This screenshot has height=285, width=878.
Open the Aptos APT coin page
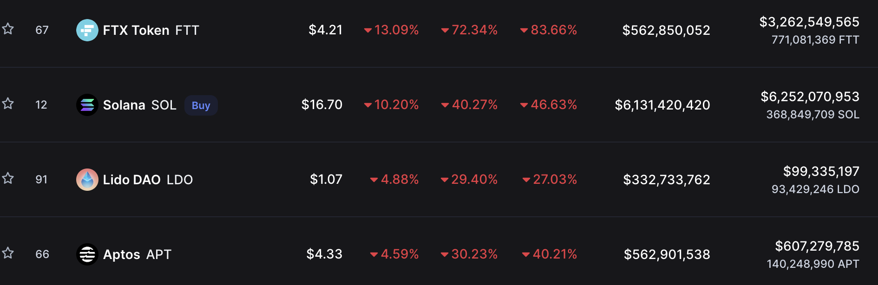[137, 254]
